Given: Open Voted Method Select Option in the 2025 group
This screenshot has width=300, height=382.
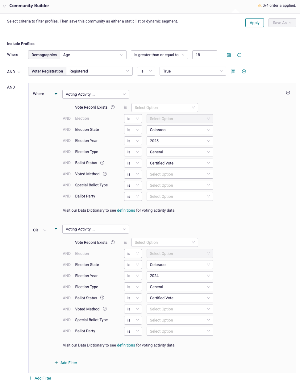Looking at the screenshot, I should pyautogui.click(x=180, y=174).
